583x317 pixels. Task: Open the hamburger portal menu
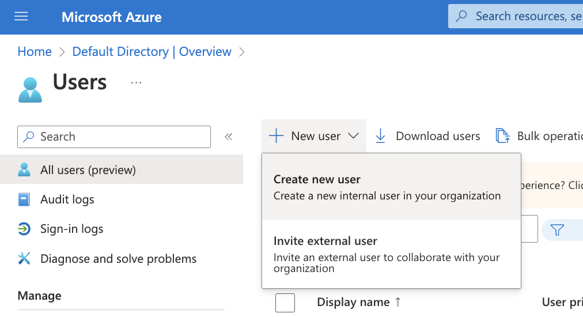click(21, 16)
